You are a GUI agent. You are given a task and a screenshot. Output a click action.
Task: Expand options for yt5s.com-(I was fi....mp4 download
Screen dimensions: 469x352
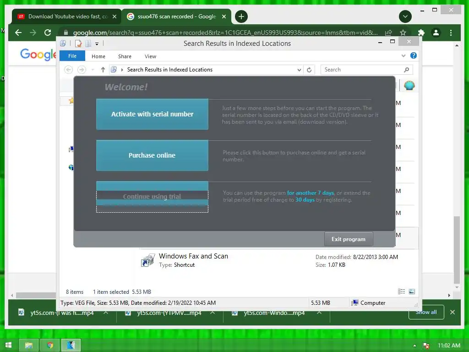pos(106,313)
